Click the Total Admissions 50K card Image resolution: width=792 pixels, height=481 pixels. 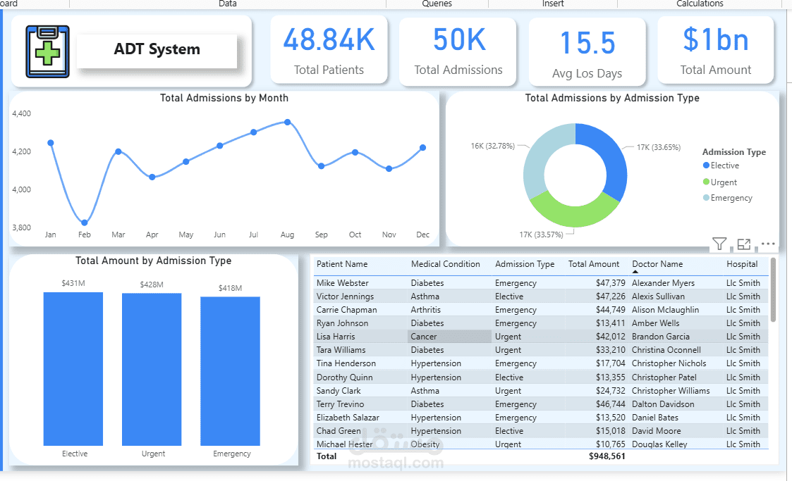[x=458, y=51]
